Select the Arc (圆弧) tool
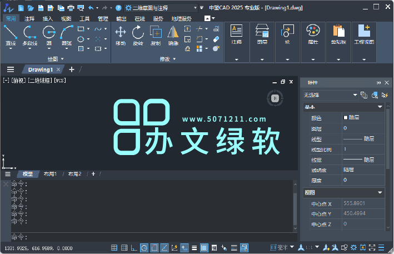394x254 pixels. [x=67, y=35]
